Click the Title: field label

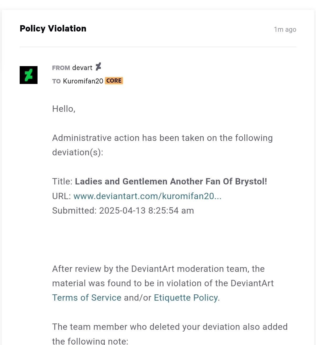coord(62,181)
